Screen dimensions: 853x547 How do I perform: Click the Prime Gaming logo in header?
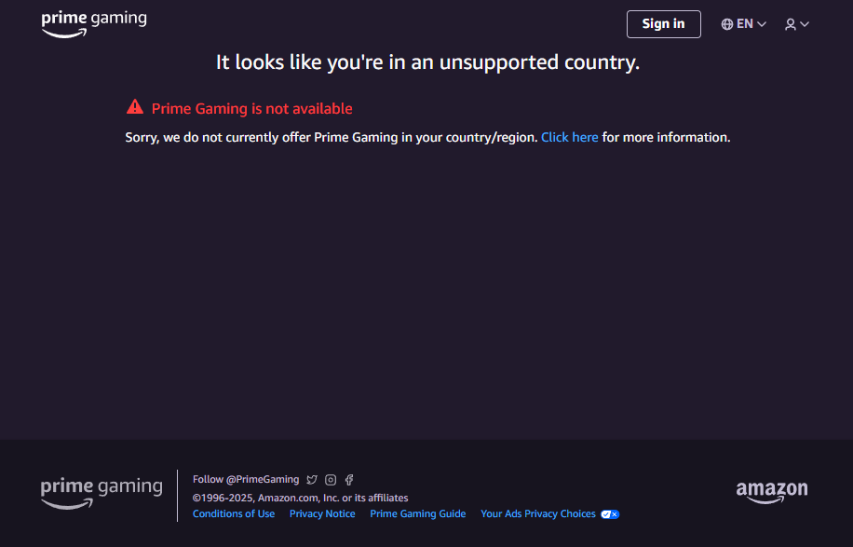click(x=94, y=24)
